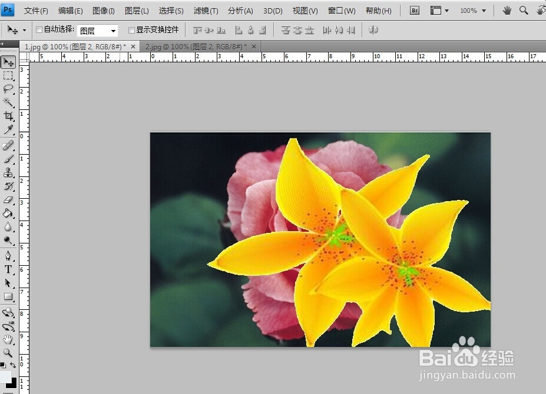Viewport: 546px width, 394px height.
Task: Distribute horizontal centers of layers
Action: pos(339,30)
